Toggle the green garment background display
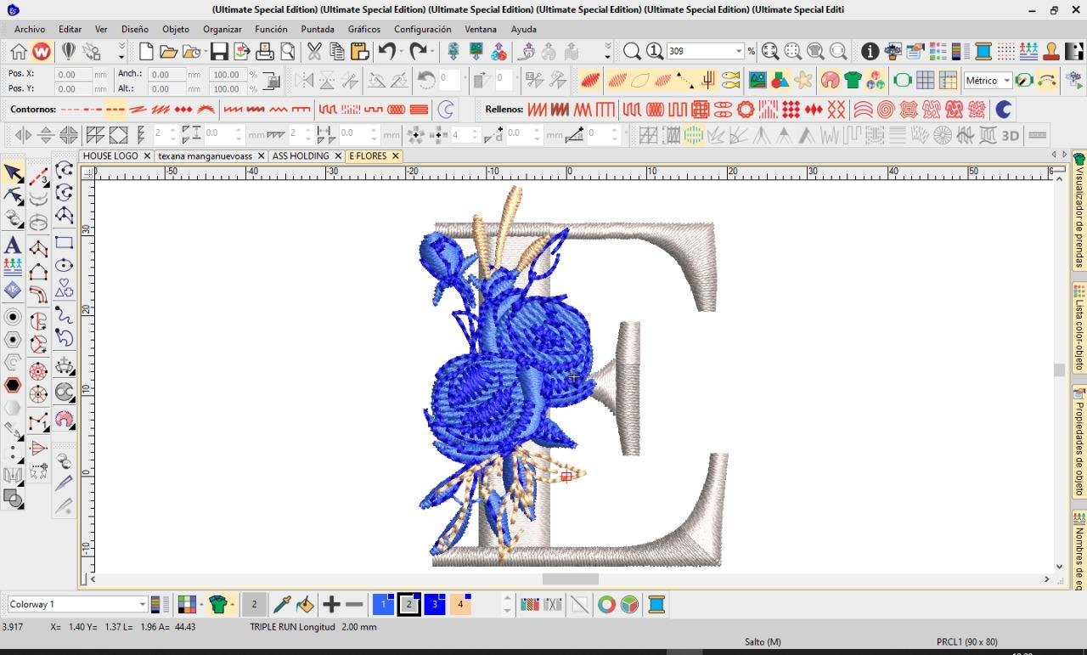Viewport: 1087px width, 655px height. [853, 81]
